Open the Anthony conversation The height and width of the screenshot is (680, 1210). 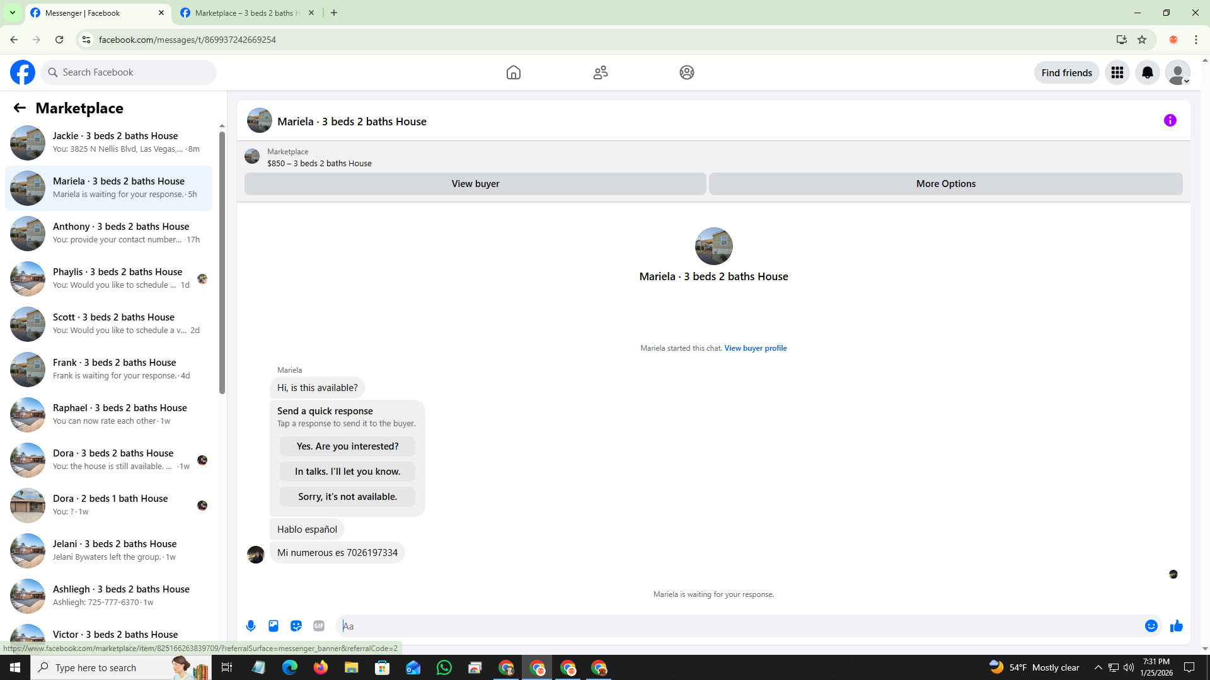(108, 234)
